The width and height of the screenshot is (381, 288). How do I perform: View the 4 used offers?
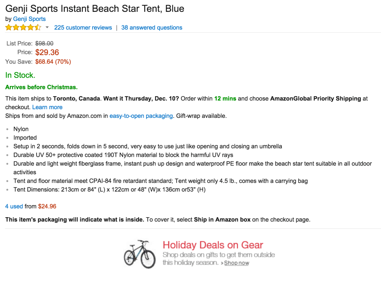(14, 206)
